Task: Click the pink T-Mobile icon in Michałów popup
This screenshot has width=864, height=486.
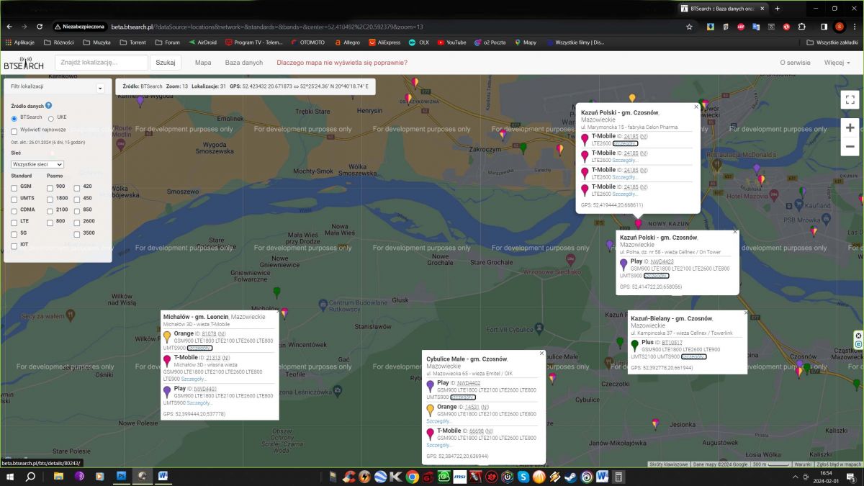Action: (x=167, y=361)
